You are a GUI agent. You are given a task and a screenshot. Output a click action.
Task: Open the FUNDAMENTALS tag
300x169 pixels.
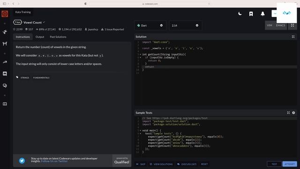pos(41,77)
